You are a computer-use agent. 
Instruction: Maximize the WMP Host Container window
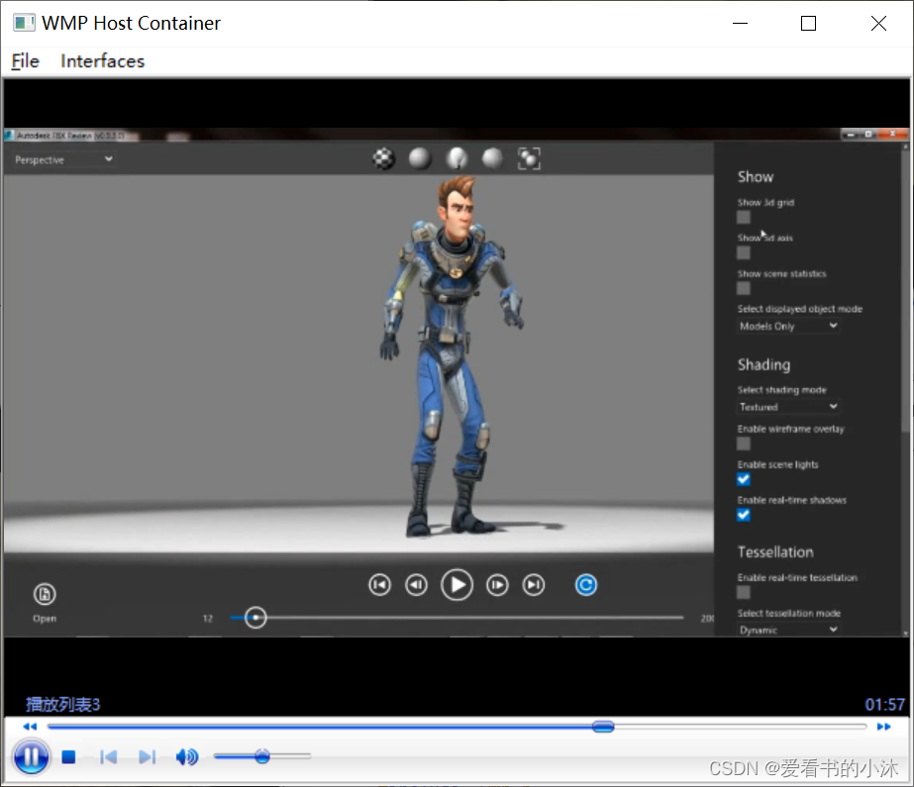[808, 24]
